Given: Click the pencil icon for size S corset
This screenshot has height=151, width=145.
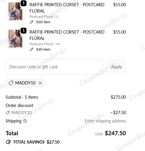Looking at the screenshot, I should click(32, 22).
